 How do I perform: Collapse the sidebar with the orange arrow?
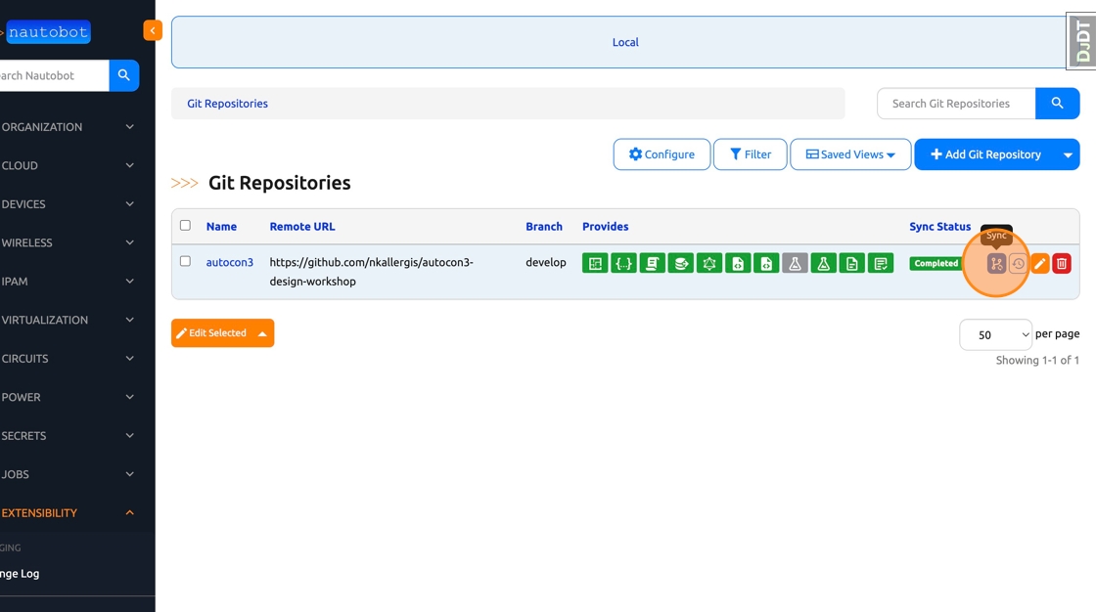[x=153, y=30]
